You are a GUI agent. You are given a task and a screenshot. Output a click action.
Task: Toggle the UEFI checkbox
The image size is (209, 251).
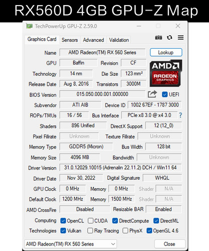point(164,94)
